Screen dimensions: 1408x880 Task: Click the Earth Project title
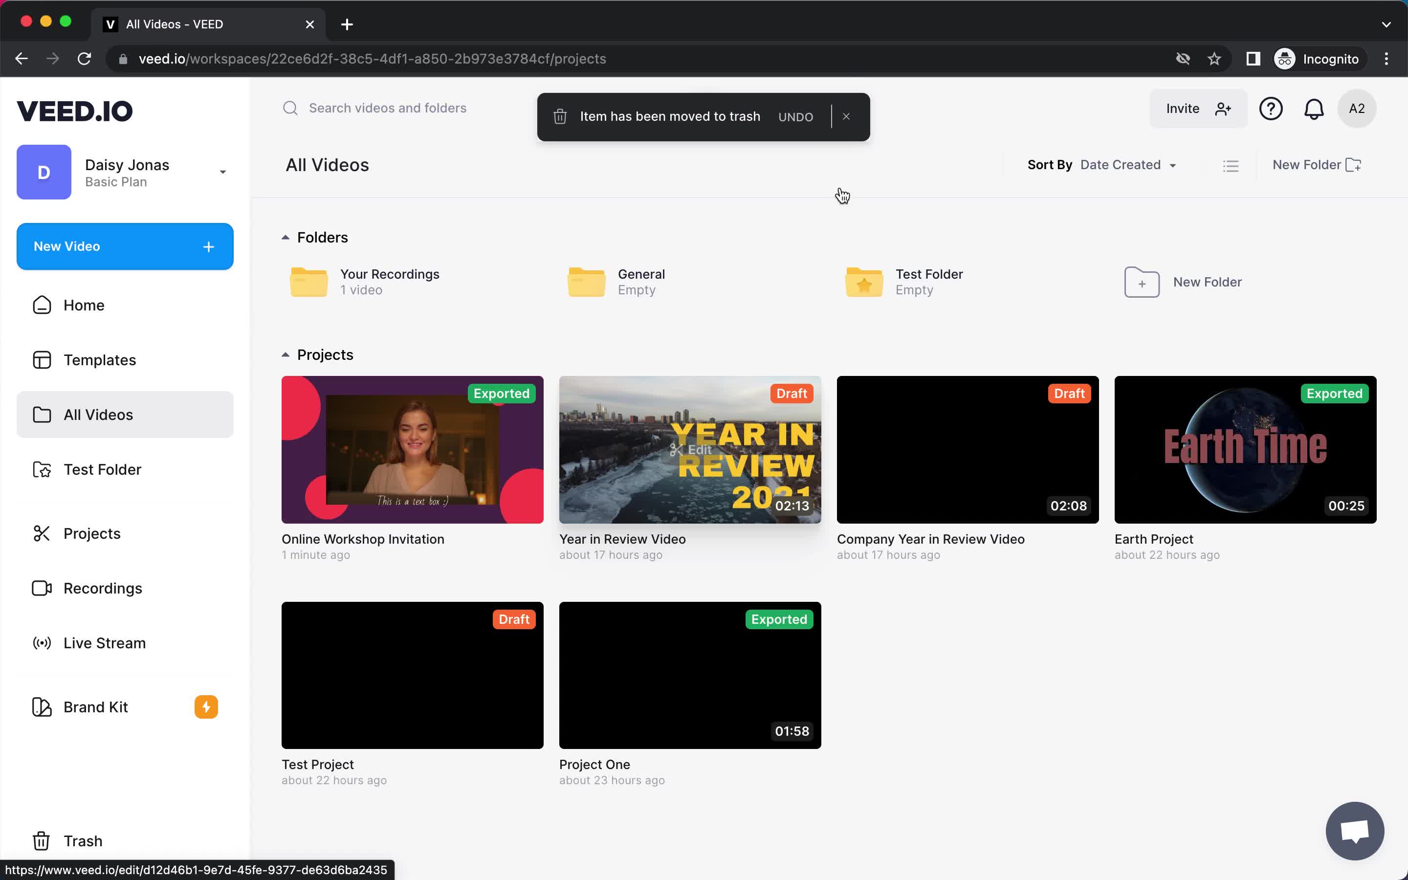pos(1153,540)
